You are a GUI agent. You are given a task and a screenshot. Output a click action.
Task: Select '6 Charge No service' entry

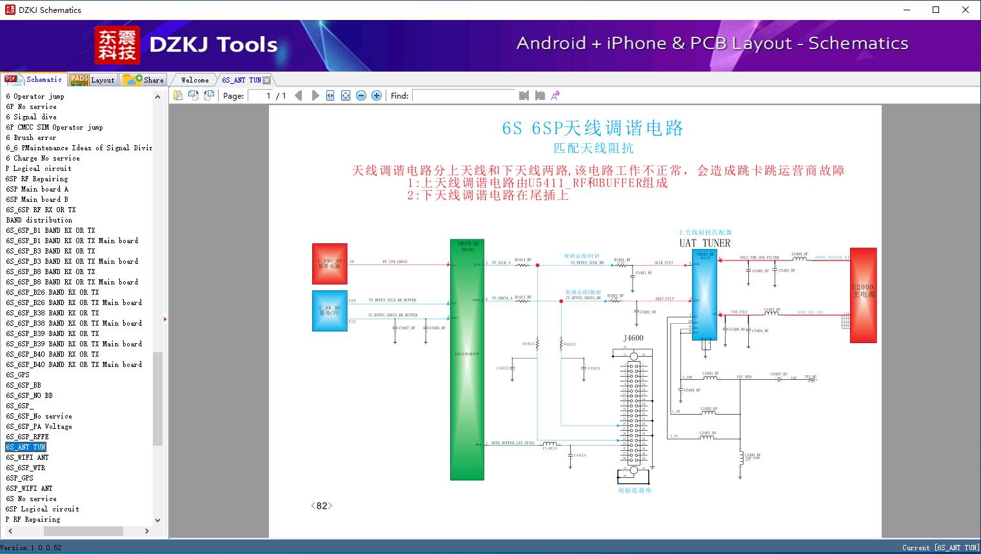click(43, 158)
